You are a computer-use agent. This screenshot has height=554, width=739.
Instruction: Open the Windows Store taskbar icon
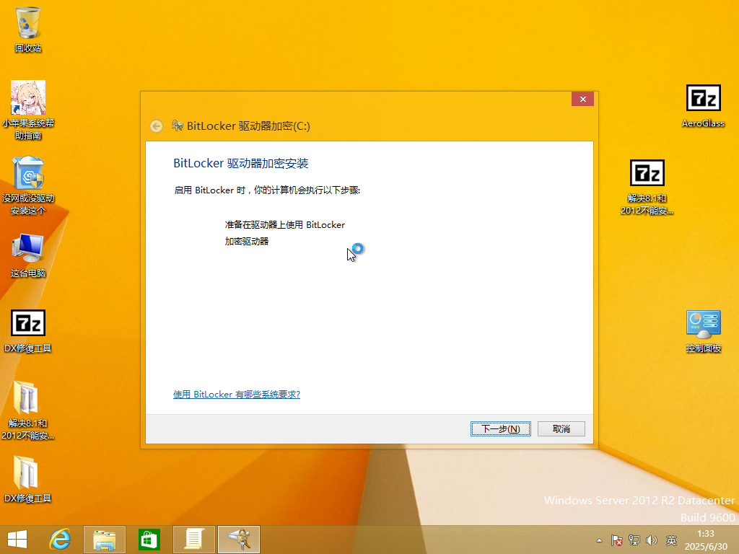click(149, 540)
